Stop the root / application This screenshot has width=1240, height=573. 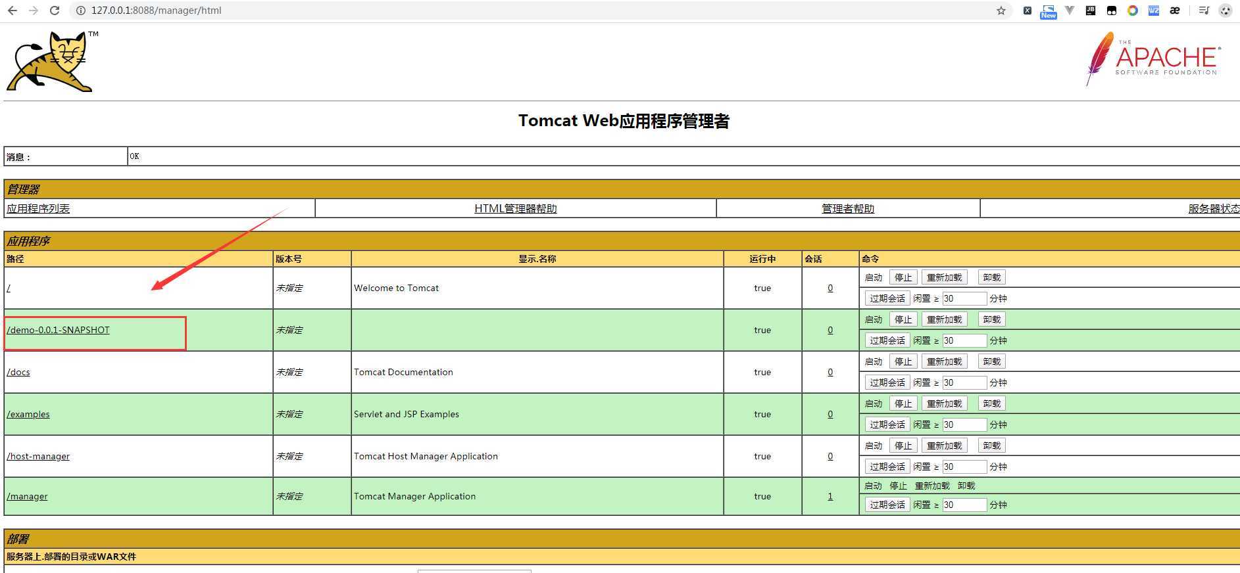tap(903, 277)
